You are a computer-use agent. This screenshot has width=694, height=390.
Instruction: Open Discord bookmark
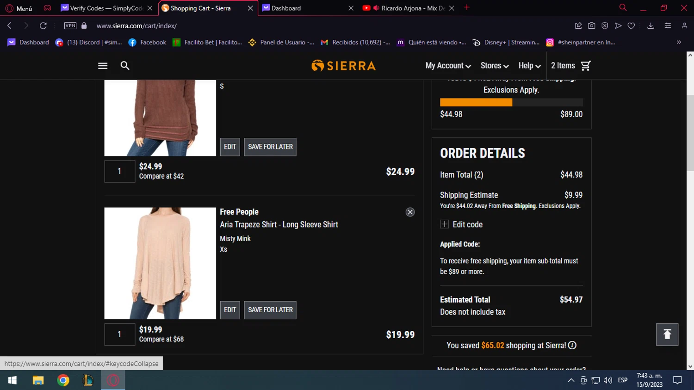click(x=88, y=42)
